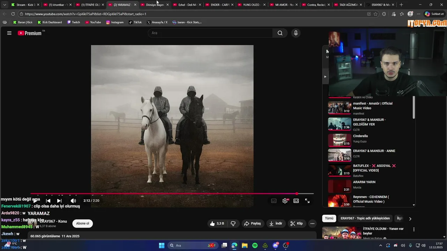Switch to the Ezhel - Deli Mi tab
447x251 pixels.
point(187,5)
